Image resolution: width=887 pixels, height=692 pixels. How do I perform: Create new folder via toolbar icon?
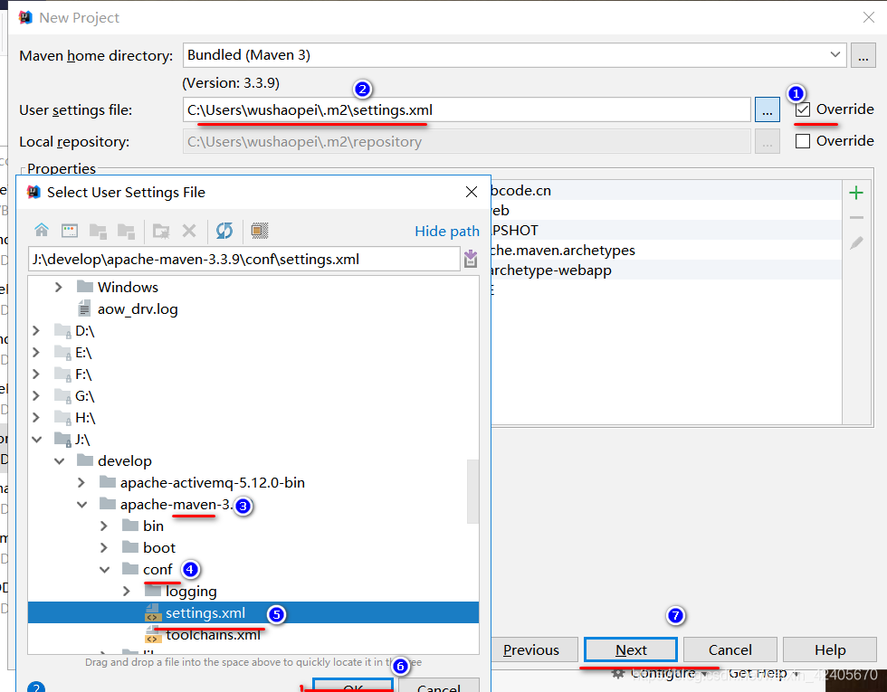coord(161,231)
